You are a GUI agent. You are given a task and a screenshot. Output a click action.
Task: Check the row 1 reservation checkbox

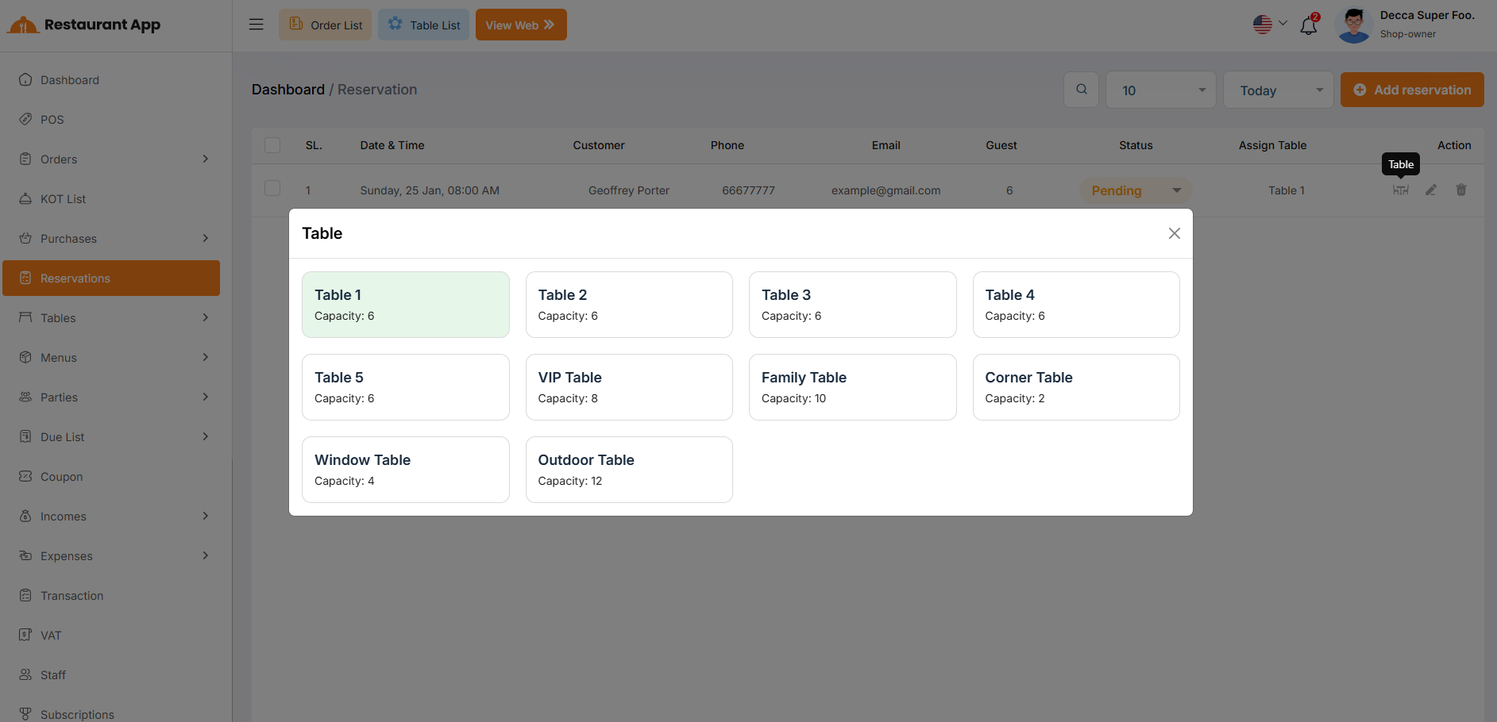tap(272, 189)
